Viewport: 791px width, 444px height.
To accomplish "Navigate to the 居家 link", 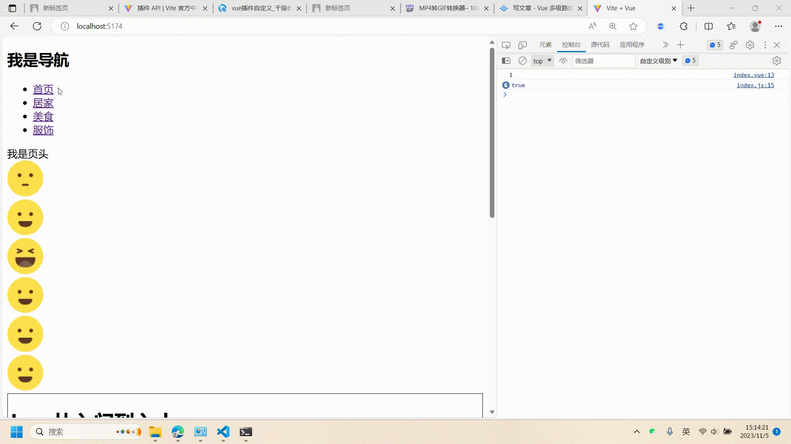I will [43, 103].
